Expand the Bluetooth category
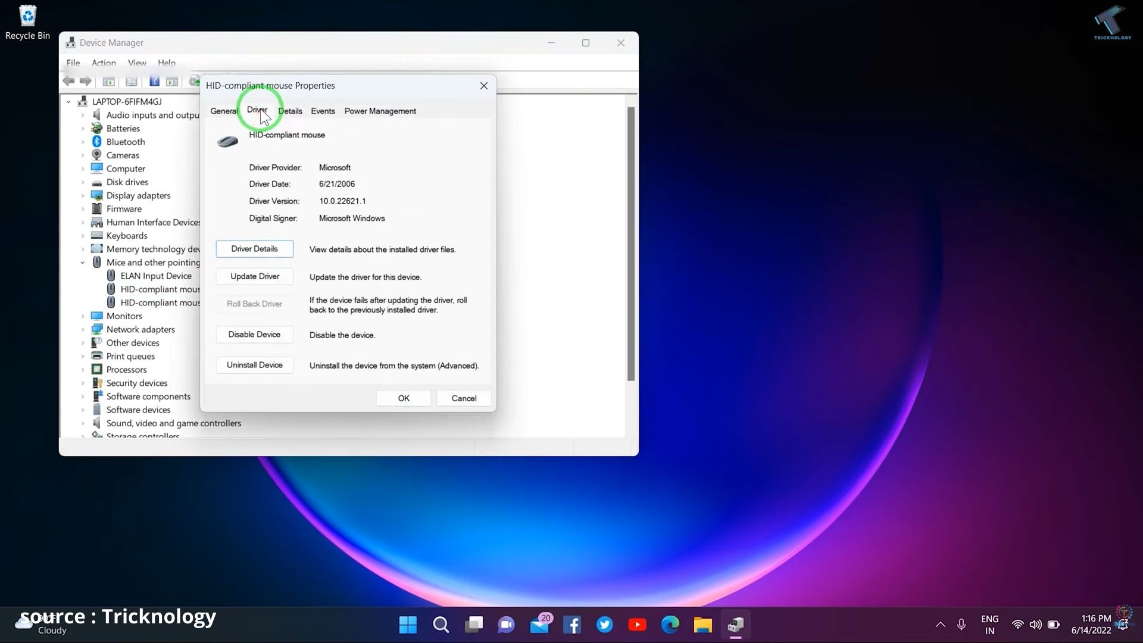1143x643 pixels. point(83,142)
